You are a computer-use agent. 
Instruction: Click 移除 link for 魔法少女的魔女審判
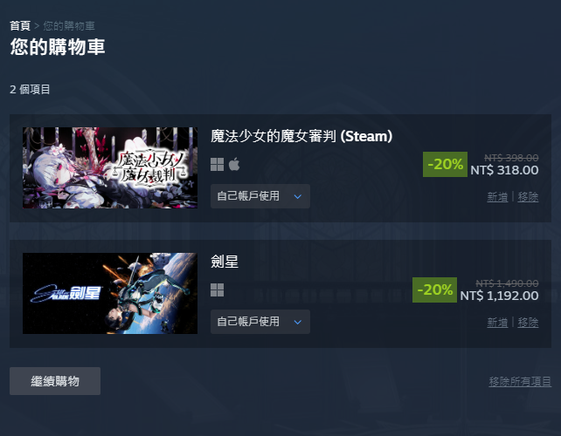(x=528, y=196)
